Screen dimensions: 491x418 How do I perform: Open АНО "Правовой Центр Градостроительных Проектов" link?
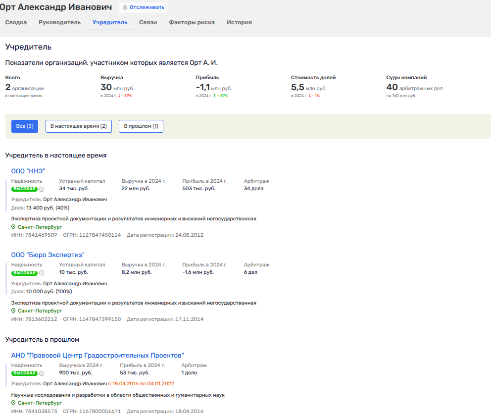(x=98, y=355)
